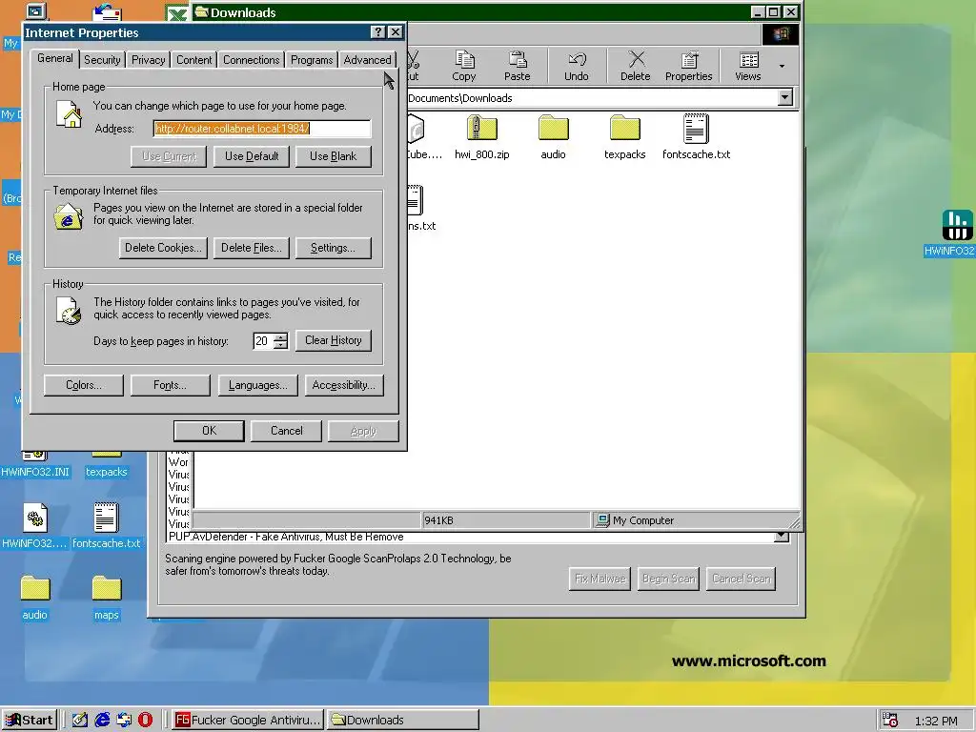Screen dimensions: 976x732
Task: Switch to Fucker Google Antivirus taskbar button
Action: (248, 721)
